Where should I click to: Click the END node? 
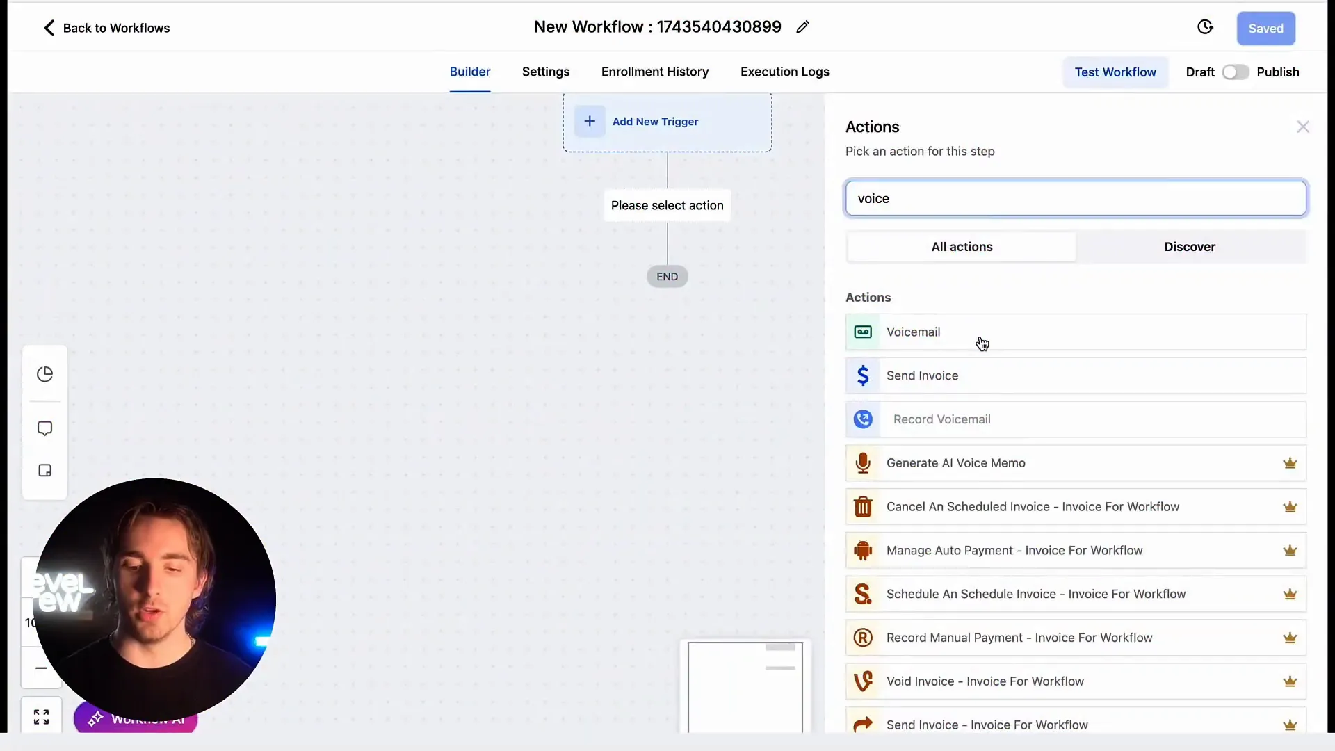pos(667,277)
